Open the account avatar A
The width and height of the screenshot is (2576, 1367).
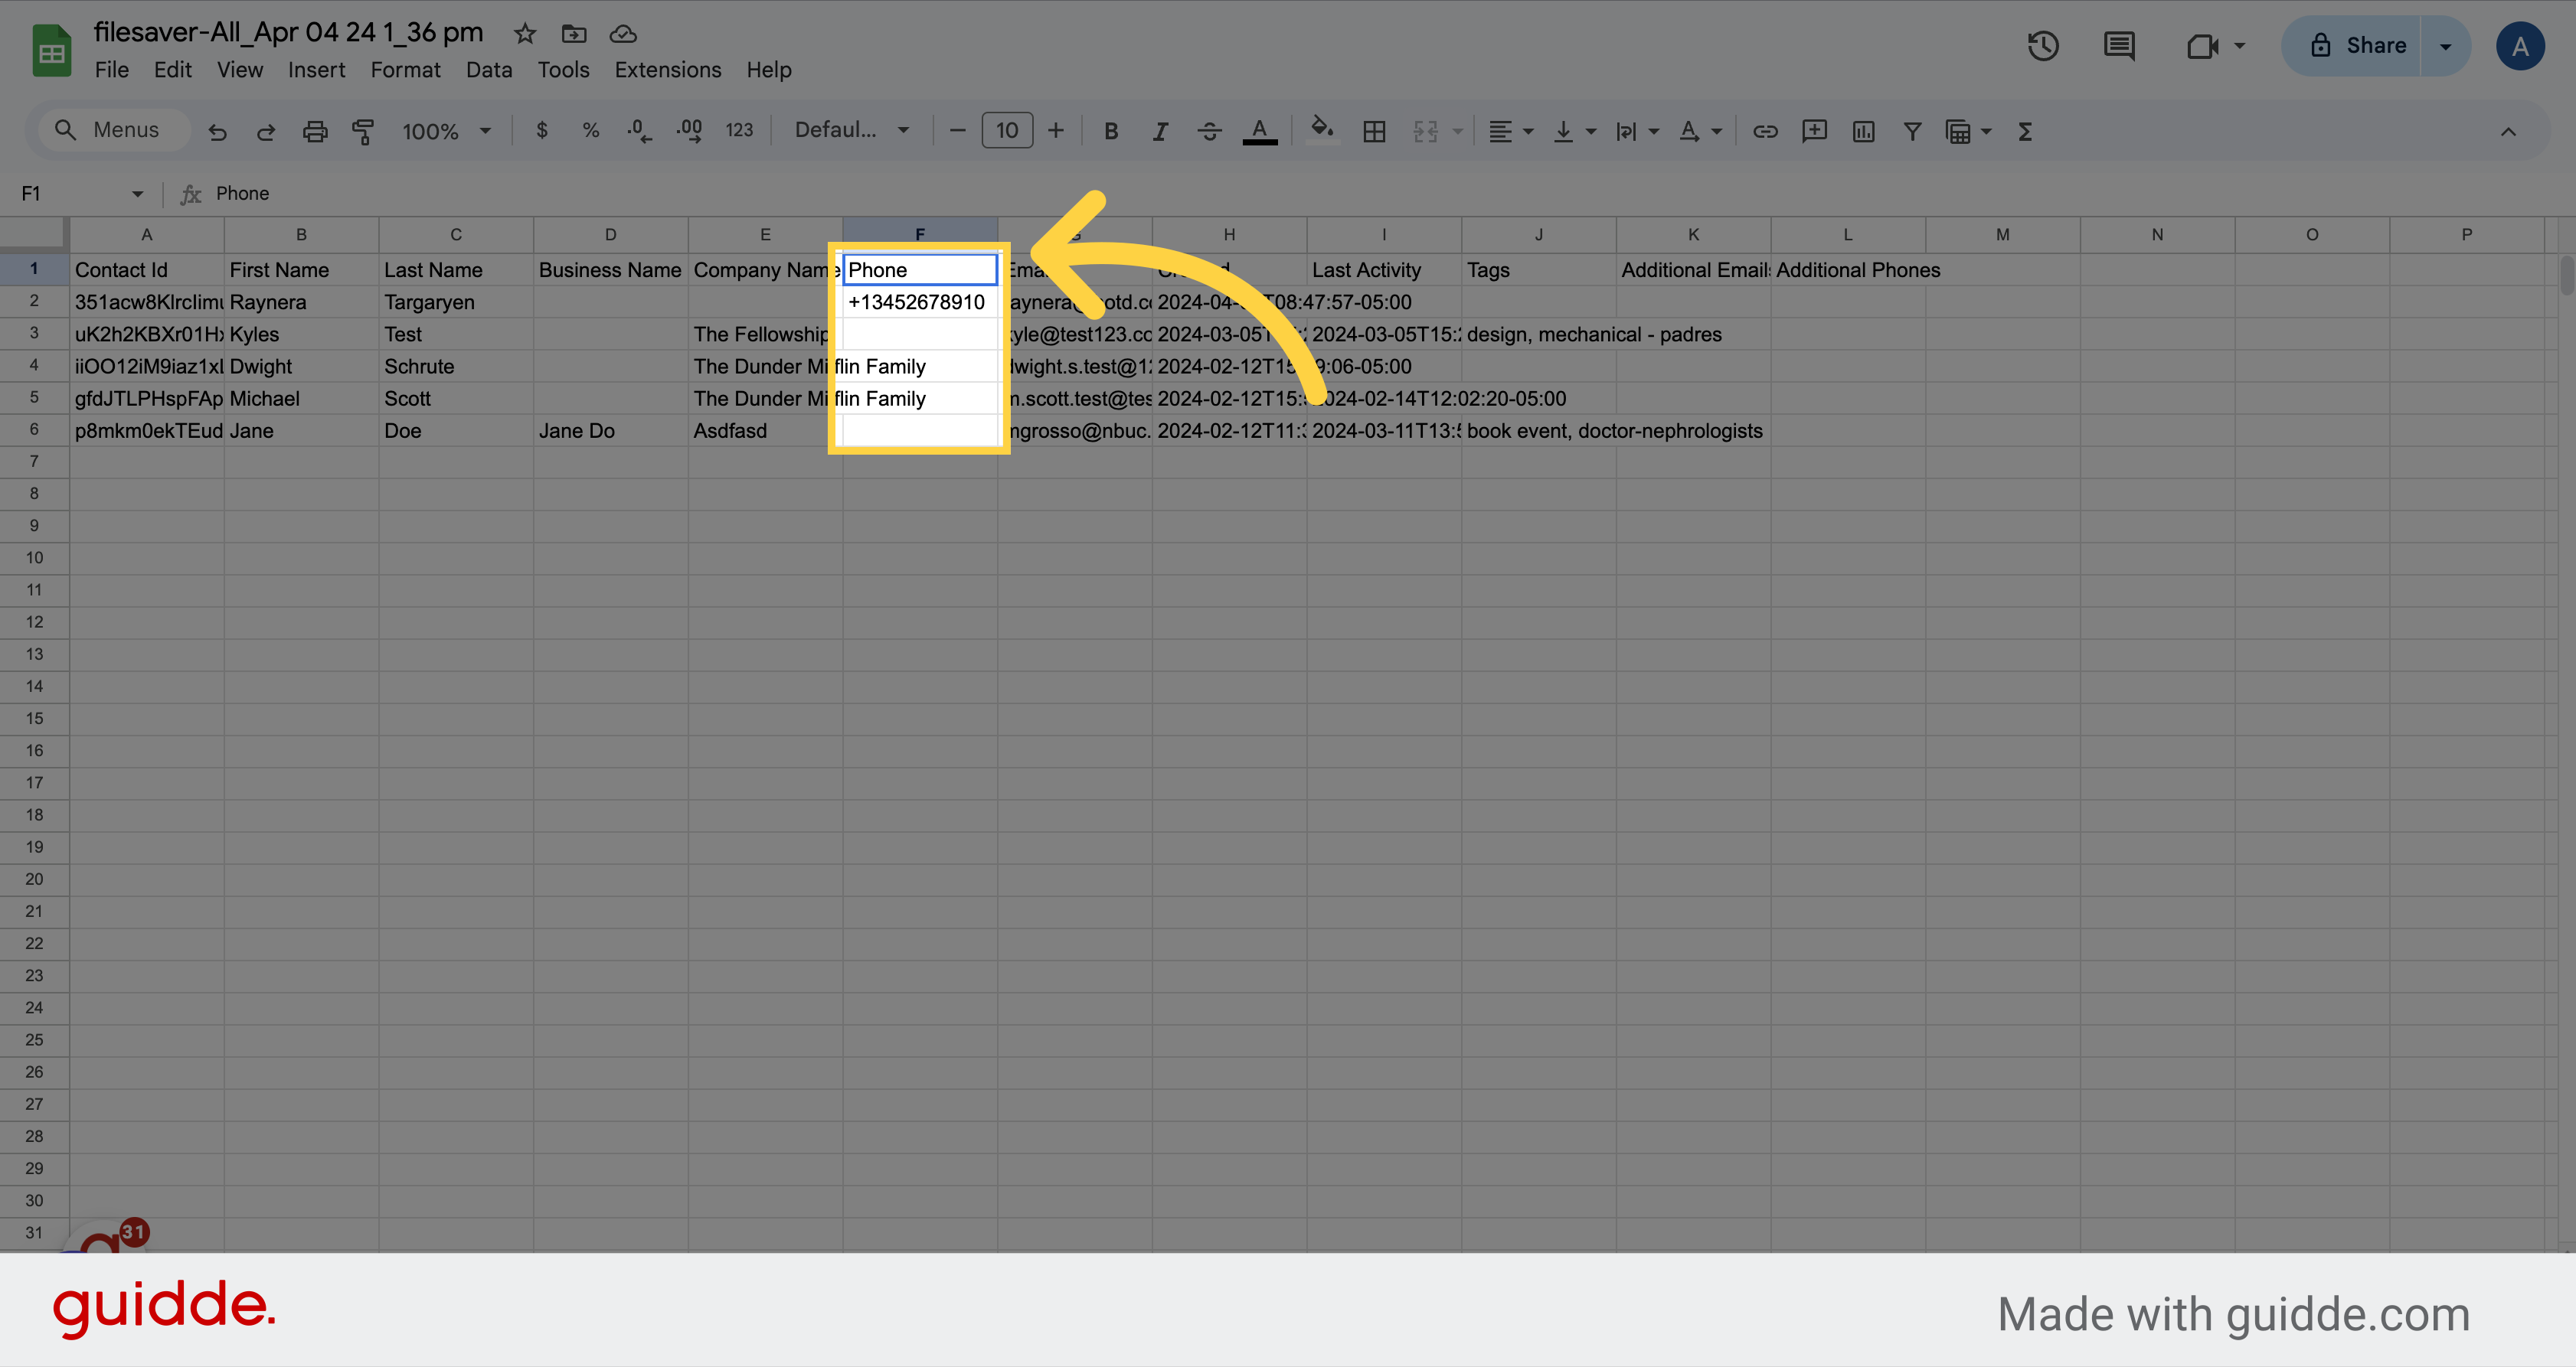tap(2520, 46)
